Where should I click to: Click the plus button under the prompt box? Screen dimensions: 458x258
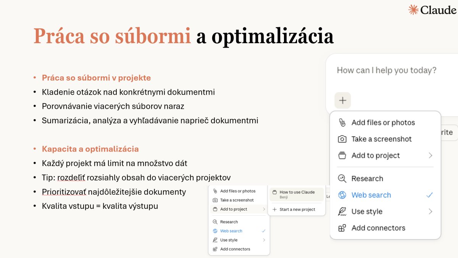343,100
